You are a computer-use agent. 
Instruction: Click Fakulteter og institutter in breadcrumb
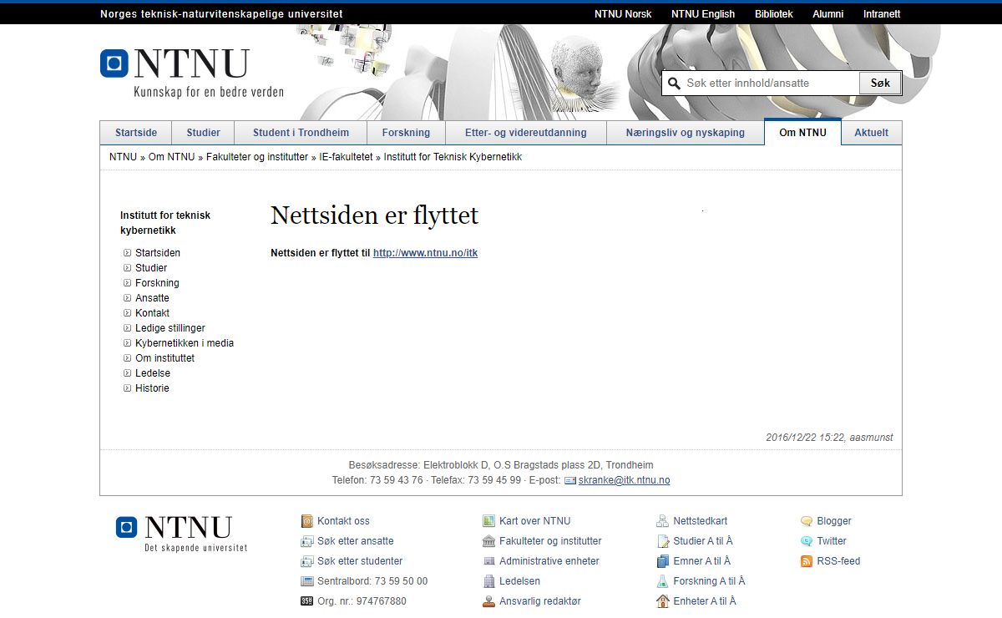[257, 157]
